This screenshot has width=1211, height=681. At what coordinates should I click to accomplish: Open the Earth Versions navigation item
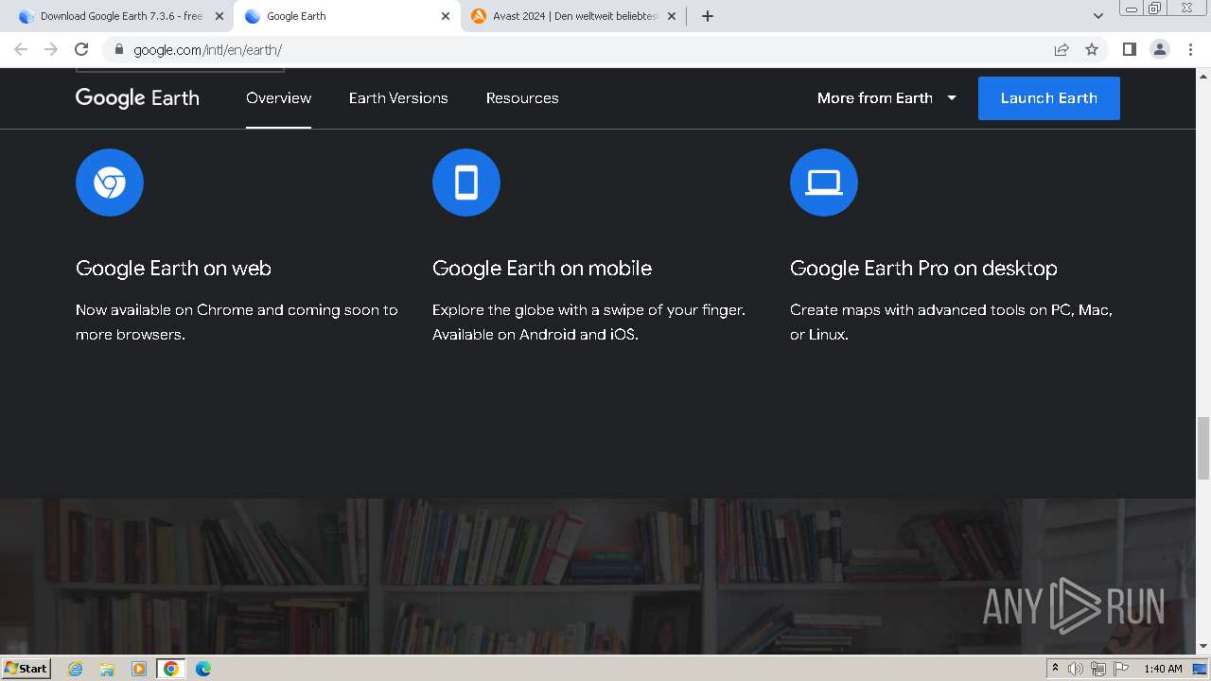[398, 98]
